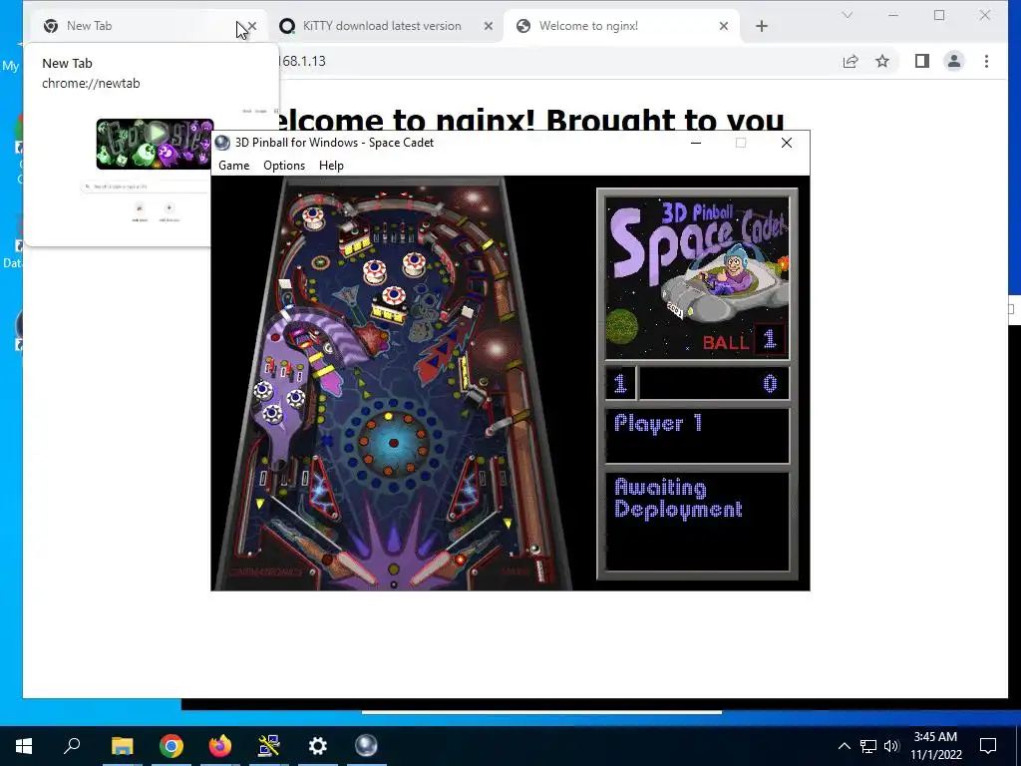Open Settings gear in the taskbar

click(318, 746)
